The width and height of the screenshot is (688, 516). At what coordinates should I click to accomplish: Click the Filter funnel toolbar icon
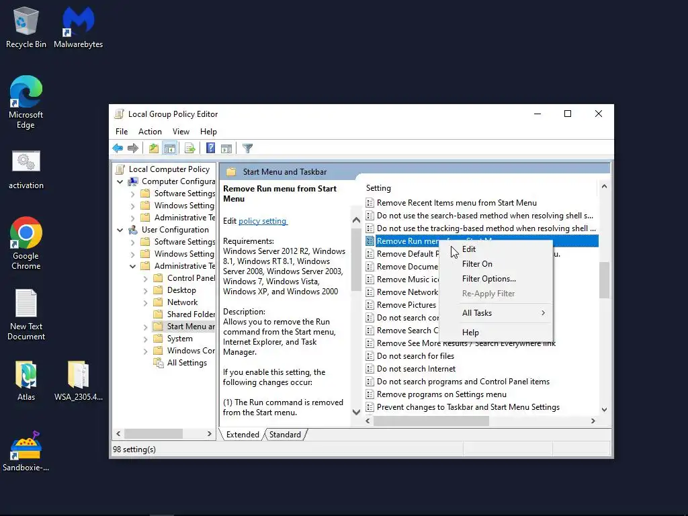(x=247, y=148)
